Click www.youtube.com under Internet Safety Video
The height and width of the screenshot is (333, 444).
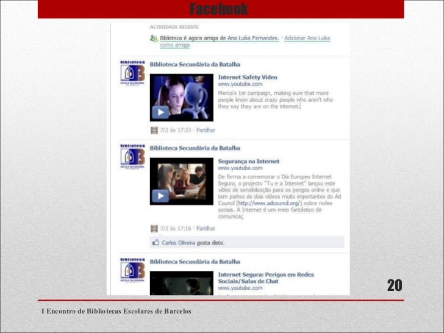point(240,84)
